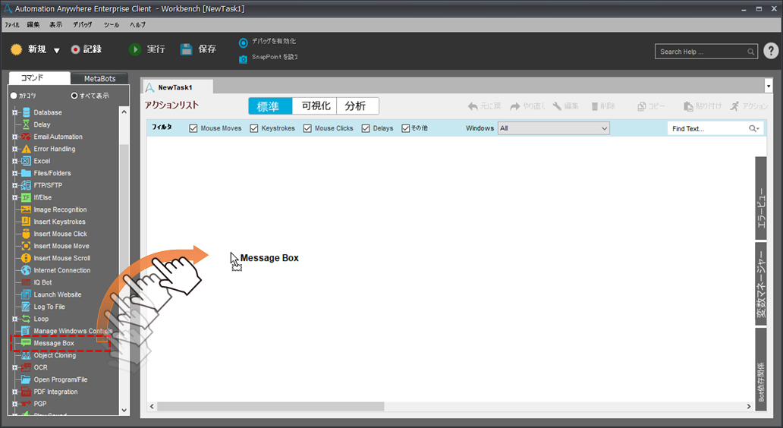The width and height of the screenshot is (783, 428).
Task: Switch to the 分析 view tab
Action: pyautogui.click(x=356, y=106)
